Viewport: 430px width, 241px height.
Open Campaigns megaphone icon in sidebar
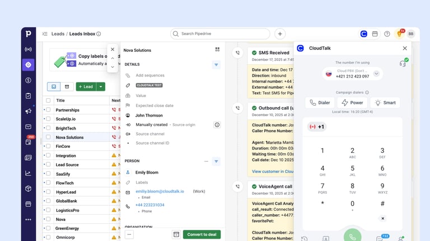pos(28,111)
